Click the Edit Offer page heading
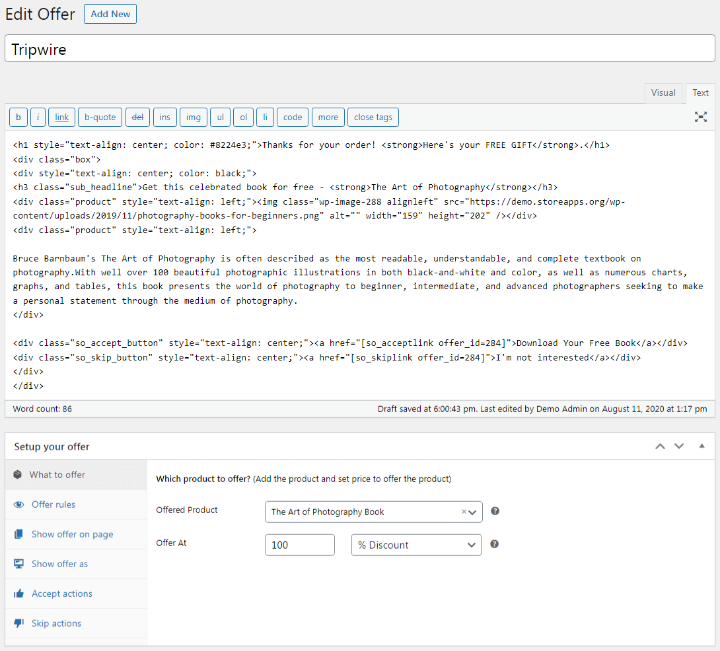This screenshot has width=720, height=651. 40,14
